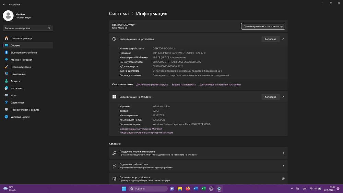Open Защита на системата link
This screenshot has height=193, width=343.
pos(184,85)
